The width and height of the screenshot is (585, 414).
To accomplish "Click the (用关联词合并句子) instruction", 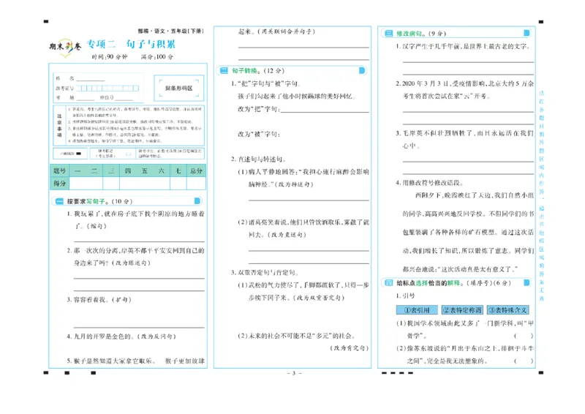I will point(286,31).
